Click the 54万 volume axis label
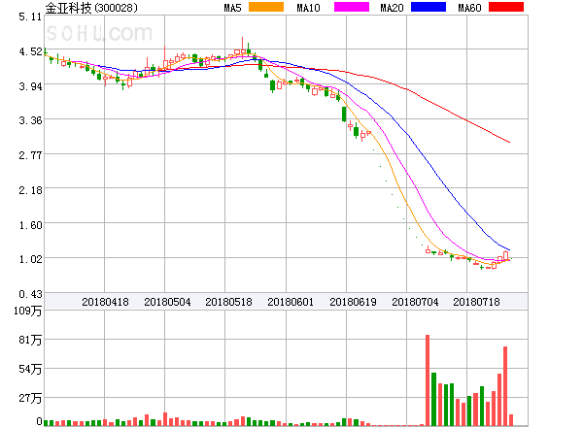Viewport: 583px width, 427px height. point(30,369)
